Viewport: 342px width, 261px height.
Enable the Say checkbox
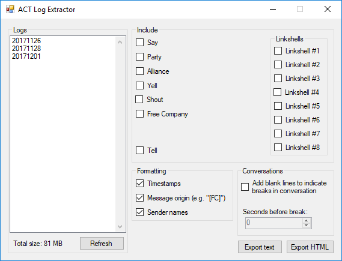[139, 43]
